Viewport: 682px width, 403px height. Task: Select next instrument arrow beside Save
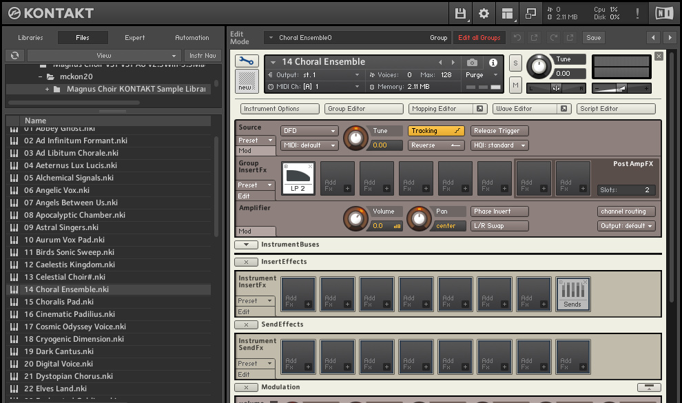click(x=670, y=38)
